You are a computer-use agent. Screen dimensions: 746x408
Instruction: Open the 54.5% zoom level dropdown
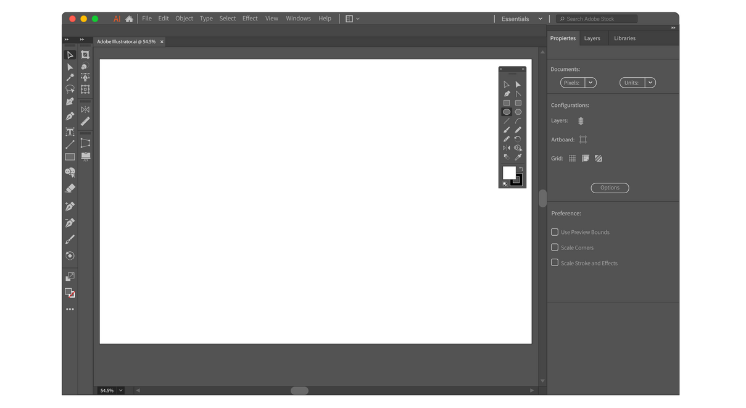coord(121,390)
